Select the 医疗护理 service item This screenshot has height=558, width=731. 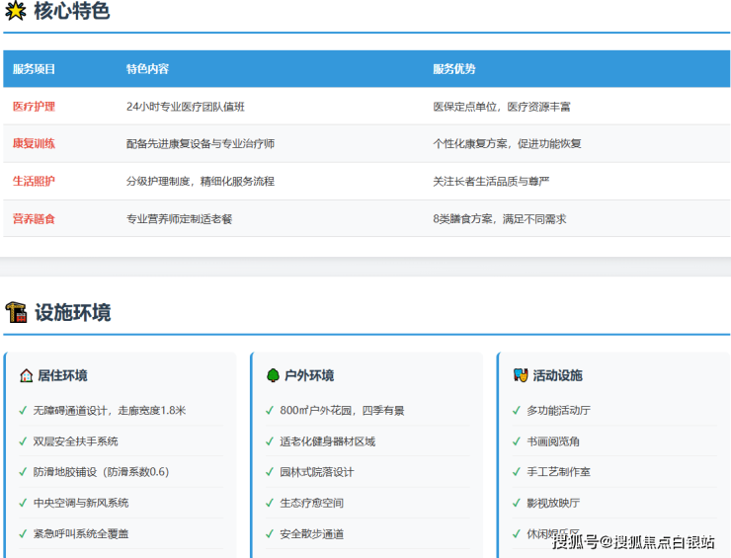(x=34, y=107)
